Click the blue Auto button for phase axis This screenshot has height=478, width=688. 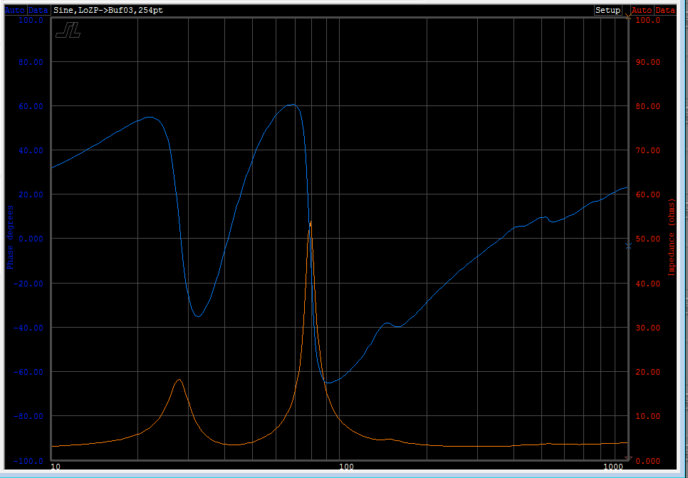[x=16, y=10]
